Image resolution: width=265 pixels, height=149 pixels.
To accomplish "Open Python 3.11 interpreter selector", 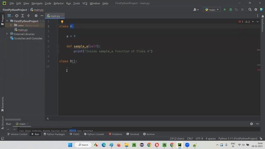I will [238, 139].
